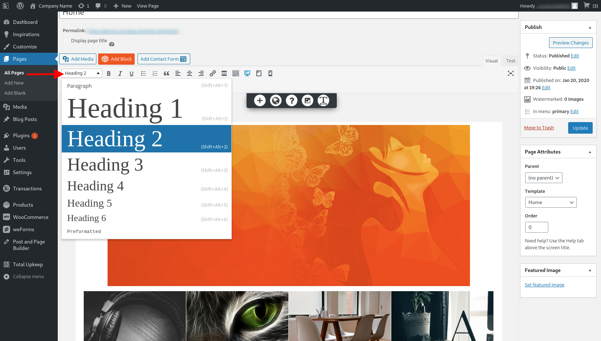Enable the Display page title checkbox
The image size is (601, 341).
(66, 41)
